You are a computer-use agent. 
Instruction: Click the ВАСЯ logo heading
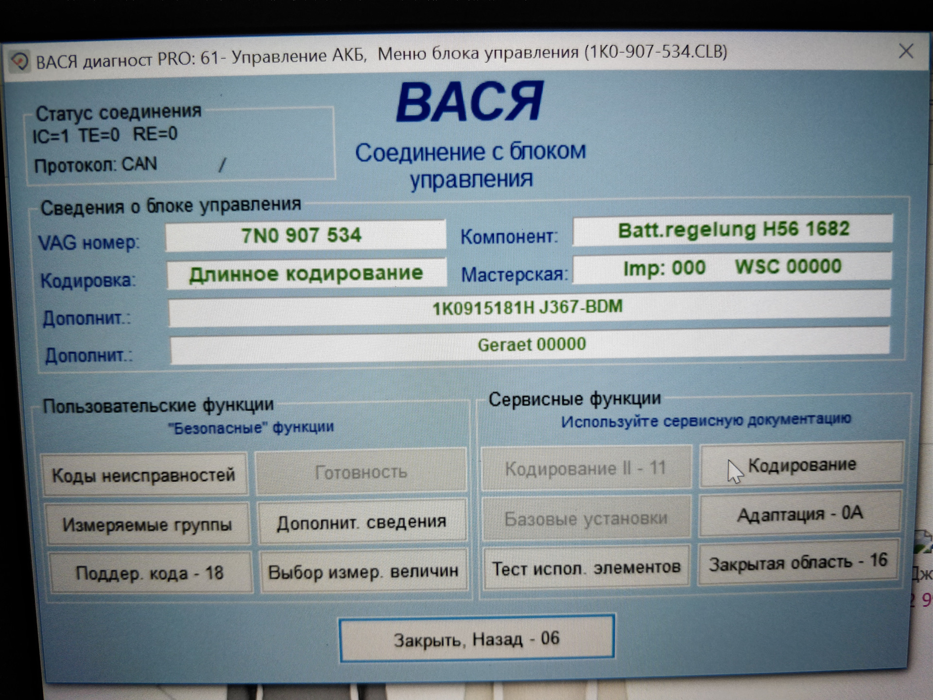click(x=470, y=102)
